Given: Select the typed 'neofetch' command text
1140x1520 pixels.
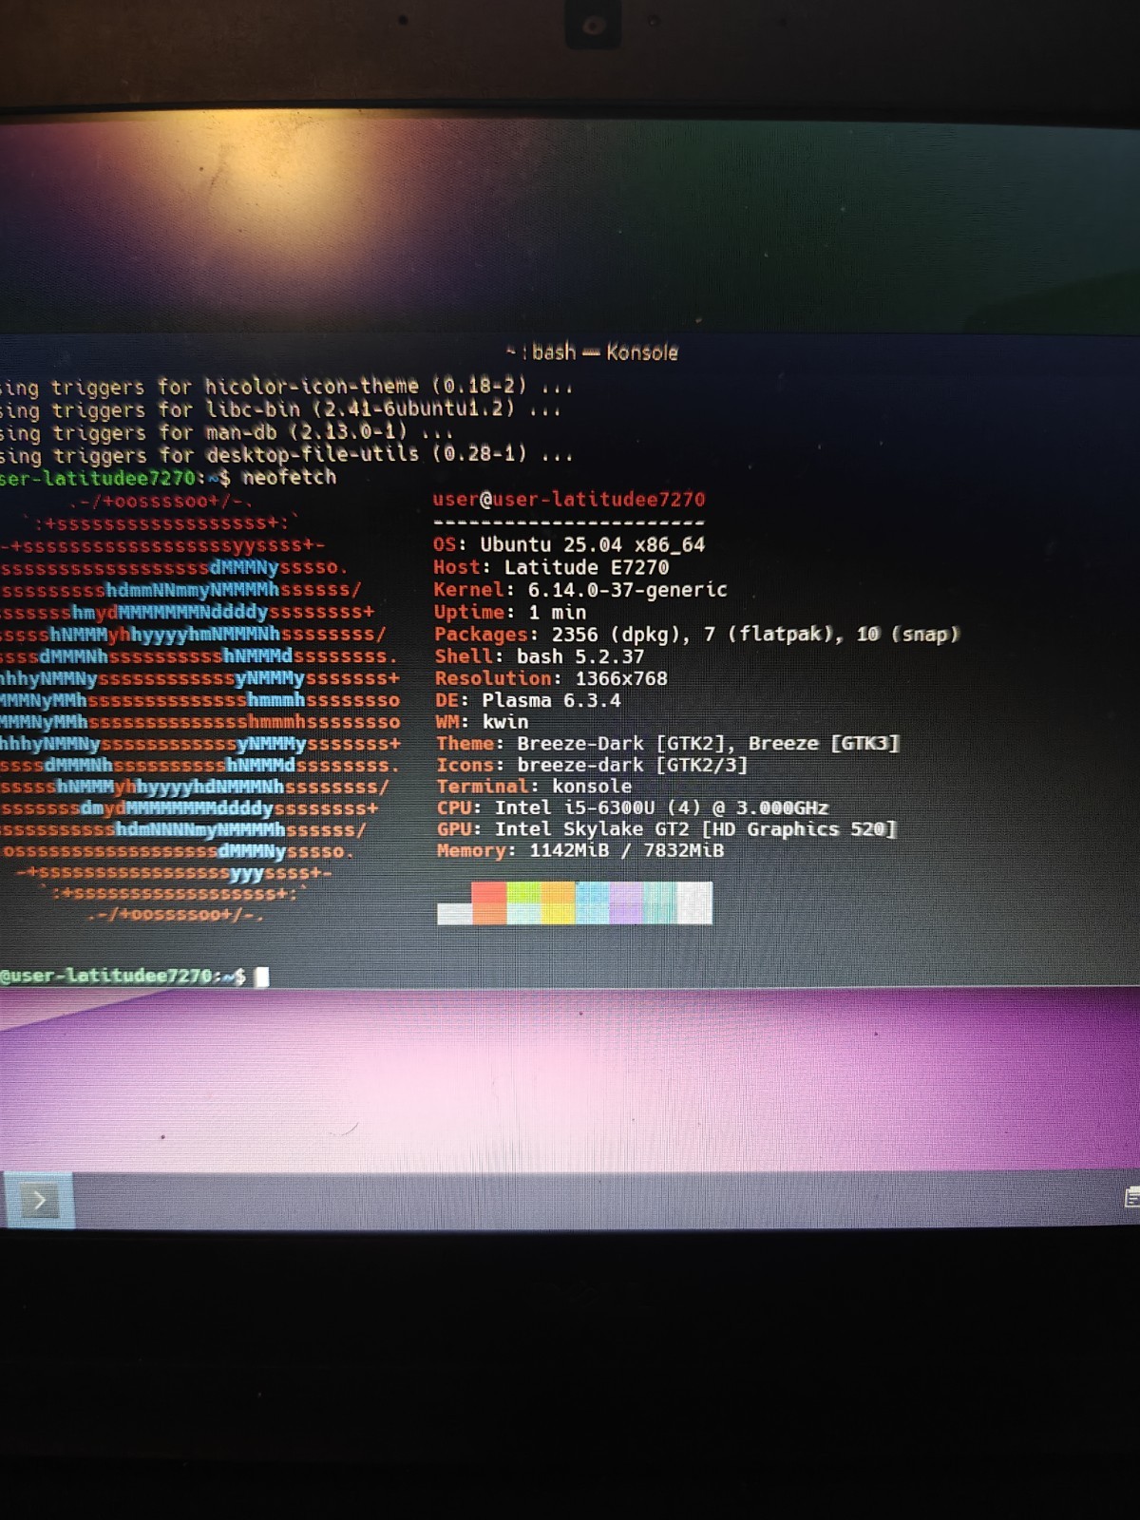Looking at the screenshot, I should [x=289, y=477].
